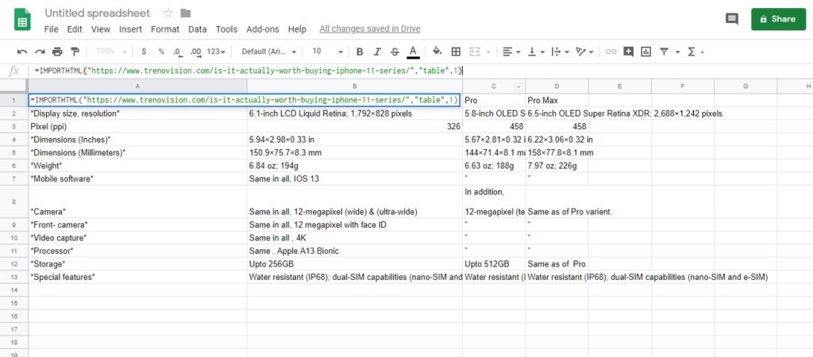
Task: Open the comments history icon
Action: click(x=731, y=19)
